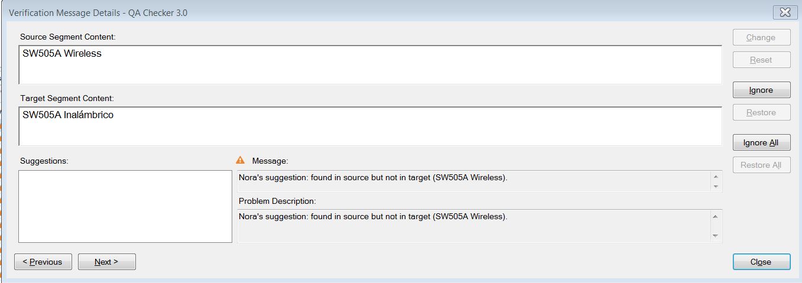The image size is (802, 283).
Task: Click the Restore button
Action: (x=761, y=112)
